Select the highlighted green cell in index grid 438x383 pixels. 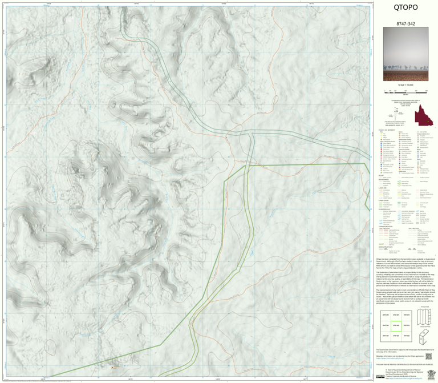(396, 326)
